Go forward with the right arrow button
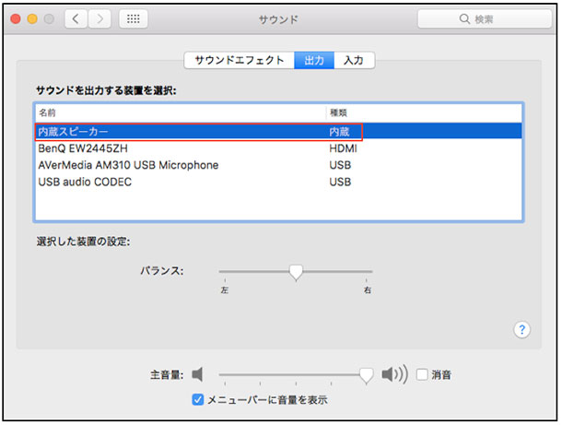The width and height of the screenshot is (562, 425). click(100, 18)
